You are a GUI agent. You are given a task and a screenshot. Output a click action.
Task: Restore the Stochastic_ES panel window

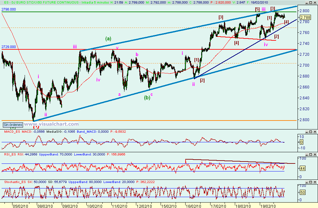pyautogui.click(x=310, y=182)
